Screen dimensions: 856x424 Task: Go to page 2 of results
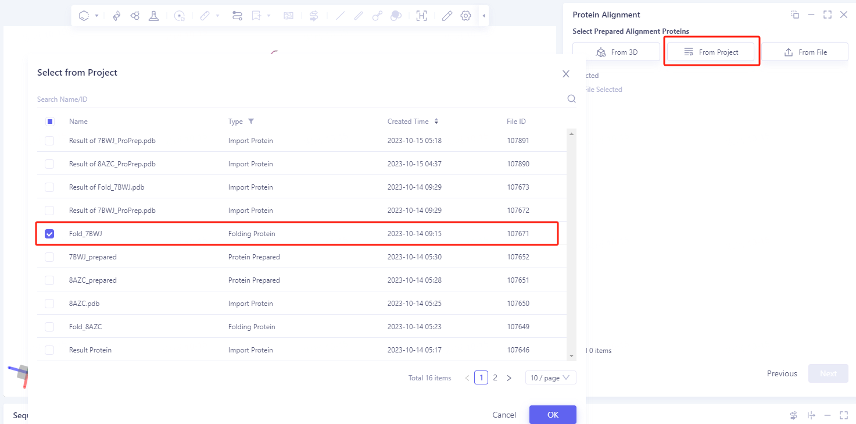(495, 377)
